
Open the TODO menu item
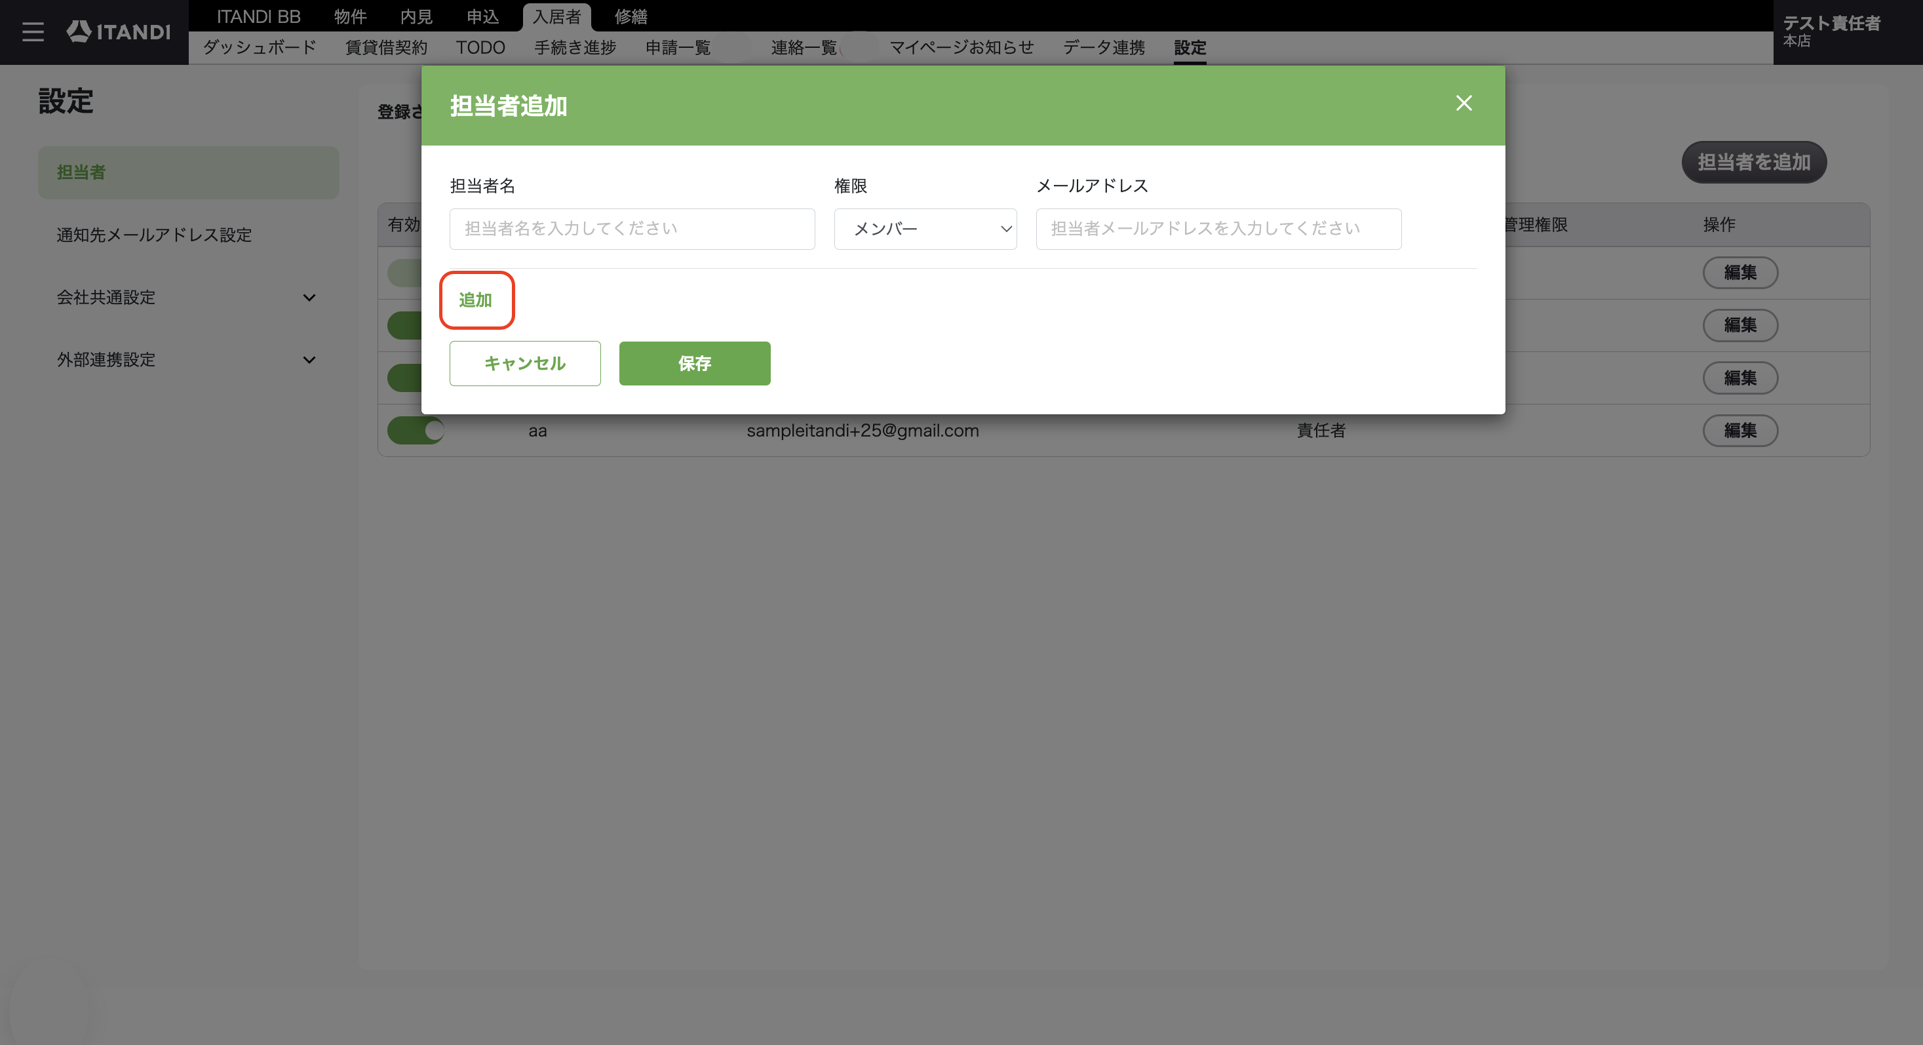pyautogui.click(x=481, y=48)
